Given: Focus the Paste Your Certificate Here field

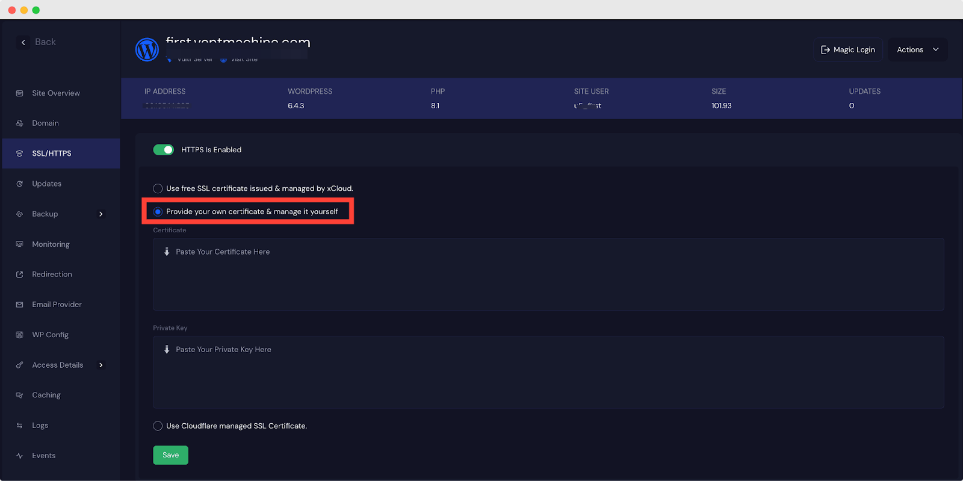Looking at the screenshot, I should tap(548, 275).
